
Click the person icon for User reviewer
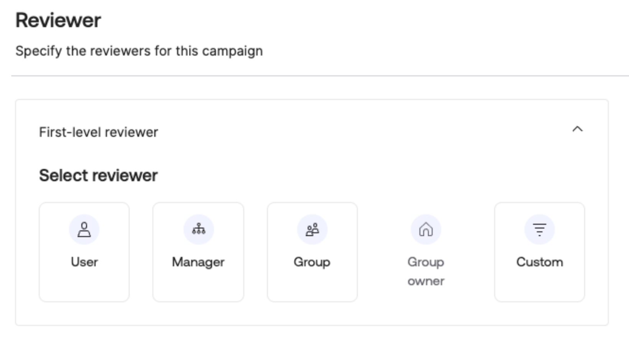point(84,230)
